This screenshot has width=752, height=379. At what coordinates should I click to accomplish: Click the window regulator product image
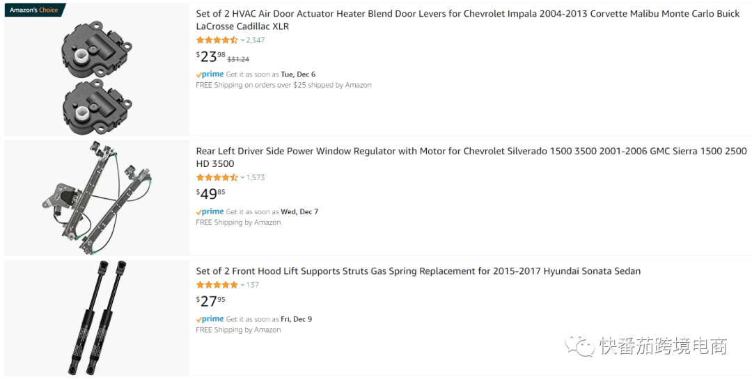click(97, 198)
